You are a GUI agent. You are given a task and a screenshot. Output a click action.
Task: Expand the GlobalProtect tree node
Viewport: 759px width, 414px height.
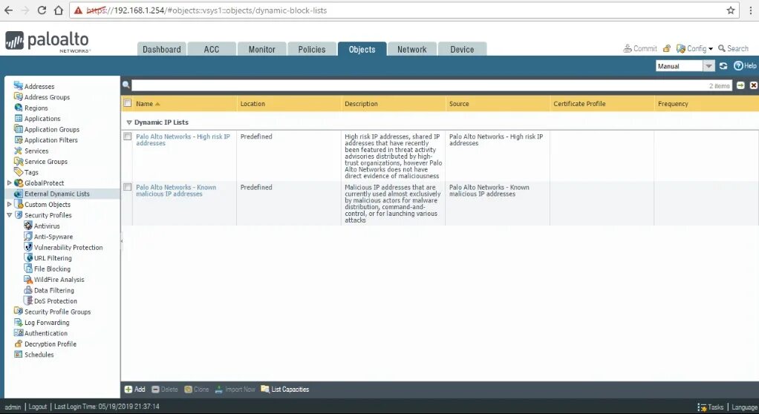click(9, 183)
